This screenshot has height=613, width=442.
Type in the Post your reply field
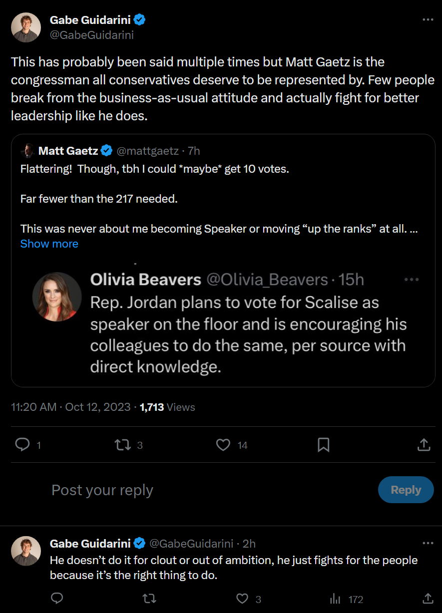point(200,490)
